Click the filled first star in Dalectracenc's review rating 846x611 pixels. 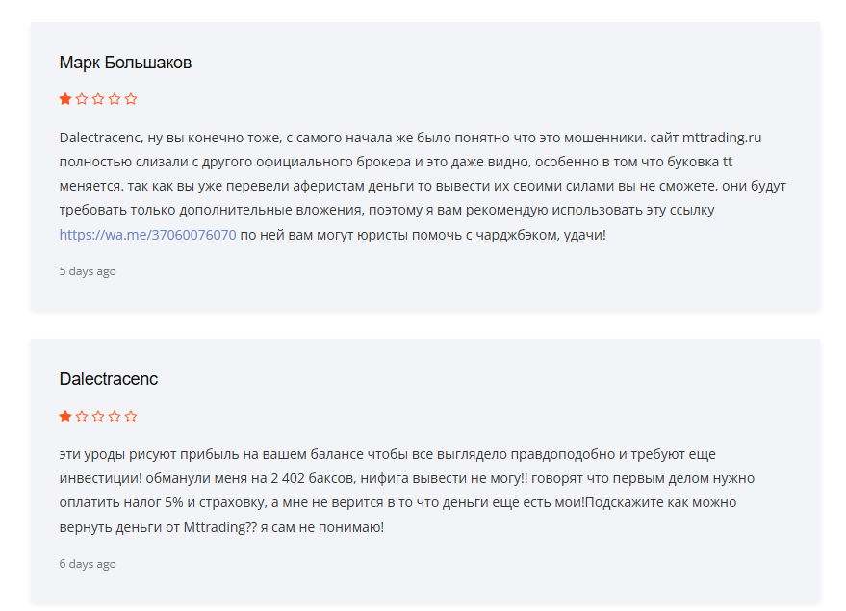[65, 417]
